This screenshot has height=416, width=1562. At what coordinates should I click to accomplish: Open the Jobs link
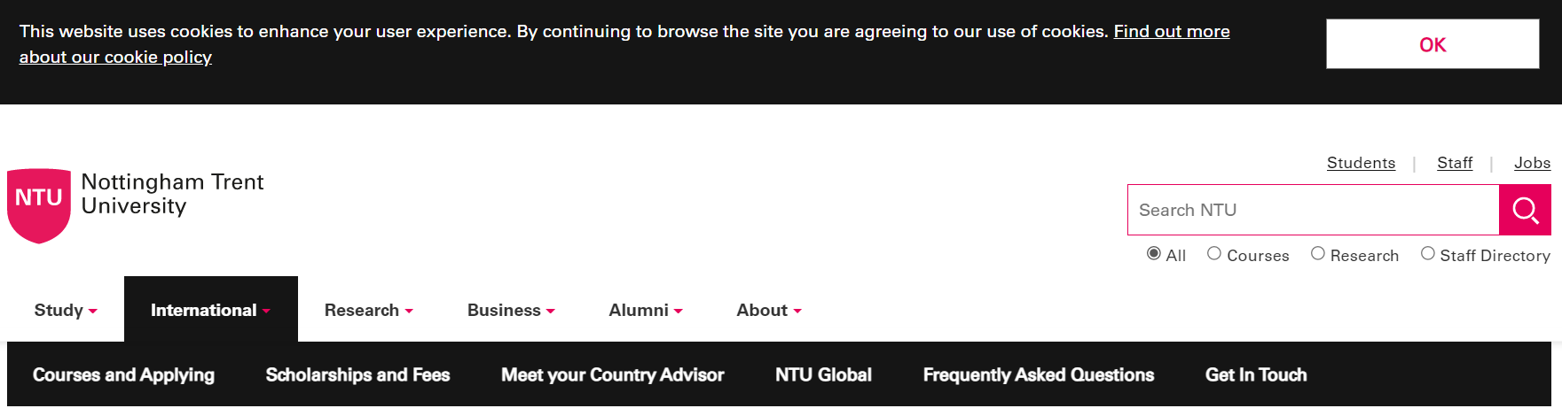(1532, 163)
